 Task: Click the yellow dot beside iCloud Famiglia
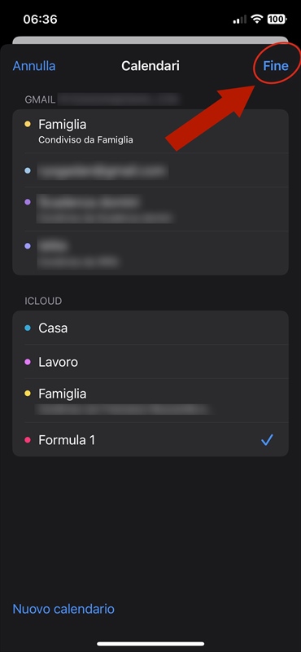28,394
